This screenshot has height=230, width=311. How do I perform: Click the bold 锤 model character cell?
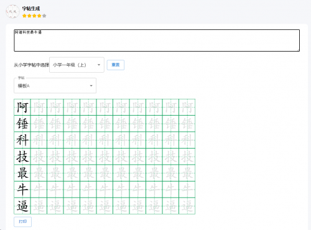click(22, 124)
